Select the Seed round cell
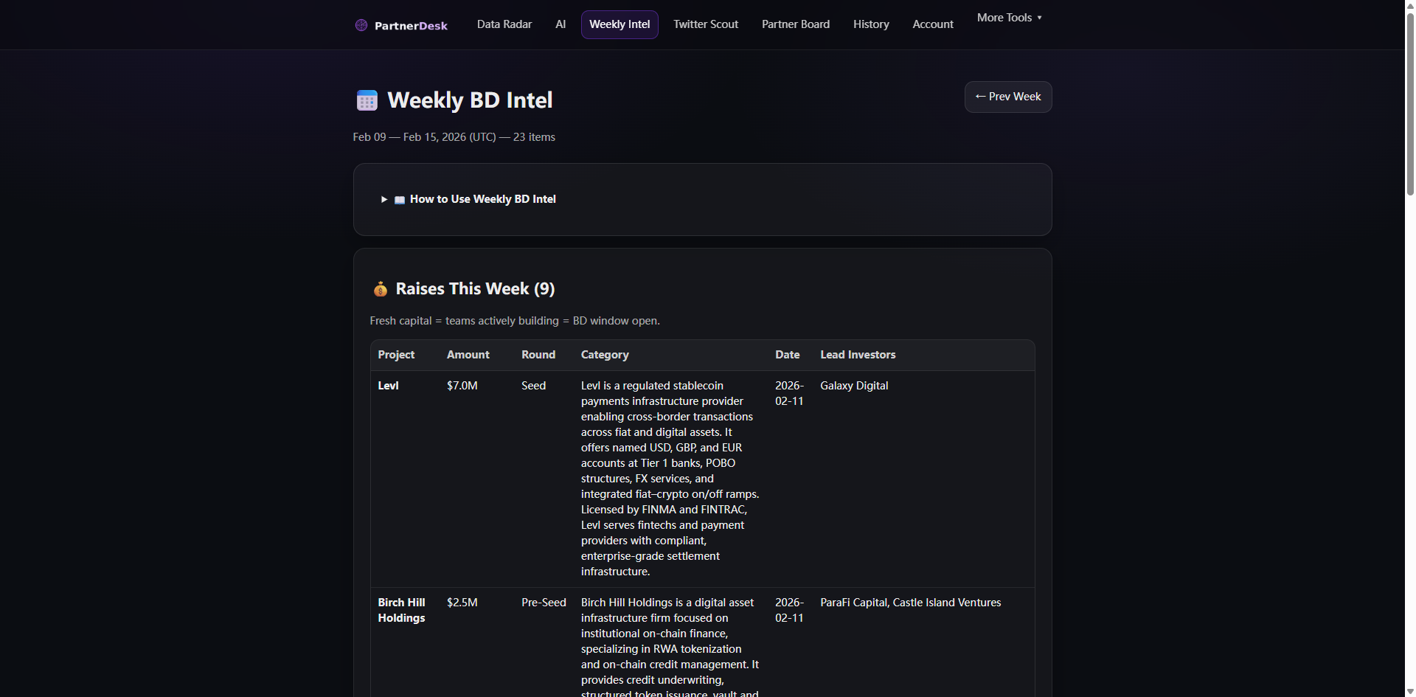The image size is (1416, 697). click(533, 386)
